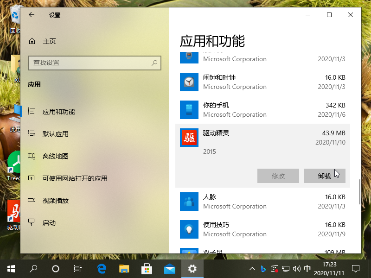
Task: Click the home icon next to 主页
Action: coord(31,41)
